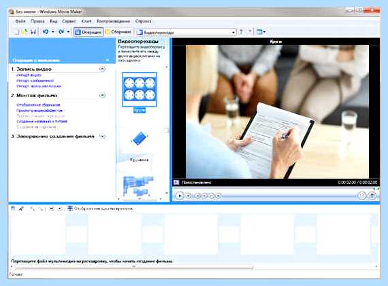Viewport: 388px width, 286px height.
Task: Click the Back (rewind to start) preview button
Action: pyautogui.click(x=197, y=196)
